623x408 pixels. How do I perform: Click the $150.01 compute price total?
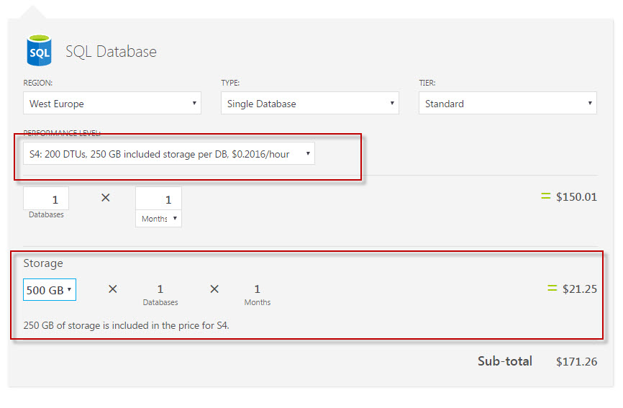576,197
